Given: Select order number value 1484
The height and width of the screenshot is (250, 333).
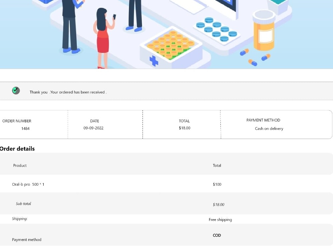Looking at the screenshot, I should (x=25, y=129).
